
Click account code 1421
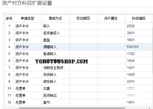(x=131, y=68)
